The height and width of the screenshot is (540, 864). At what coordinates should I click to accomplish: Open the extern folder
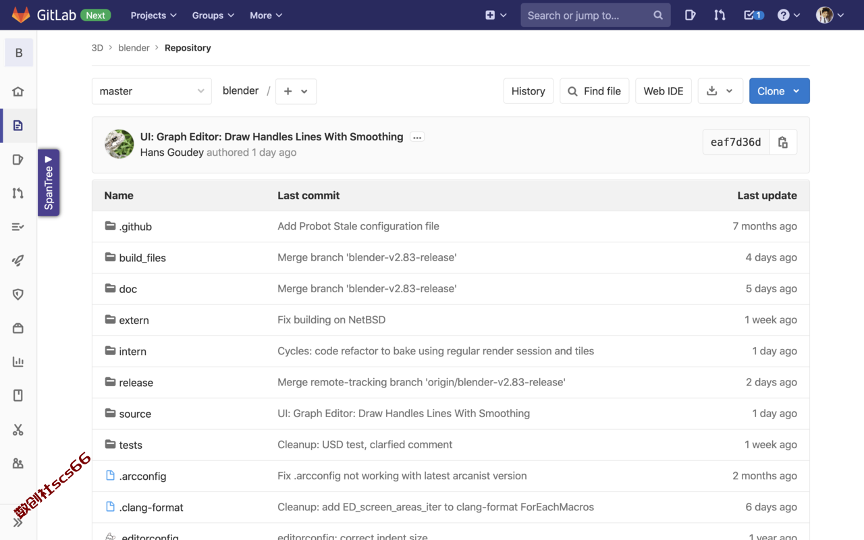click(134, 320)
